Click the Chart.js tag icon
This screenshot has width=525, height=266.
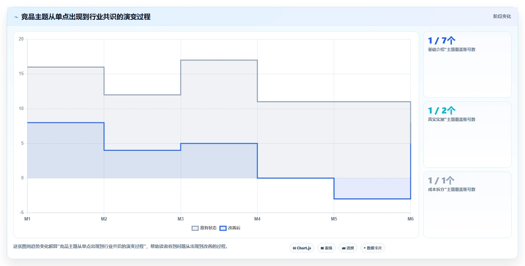[x=294, y=248]
